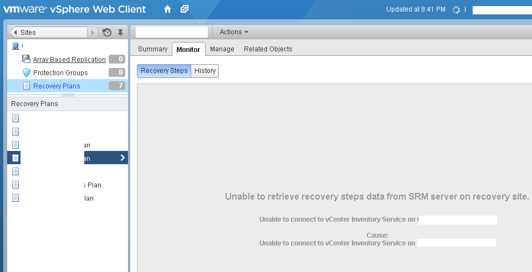Switch to the Monitor tab
The height and width of the screenshot is (272, 532).
click(188, 49)
